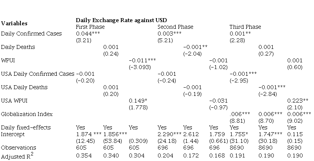The height and width of the screenshot is (161, 314).
Task: Select the Second Phase column heading
Action: [x=175, y=27]
